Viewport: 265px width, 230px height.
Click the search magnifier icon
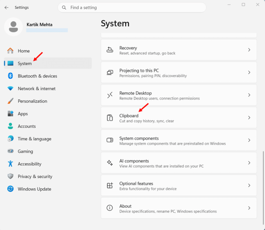(x=64, y=8)
